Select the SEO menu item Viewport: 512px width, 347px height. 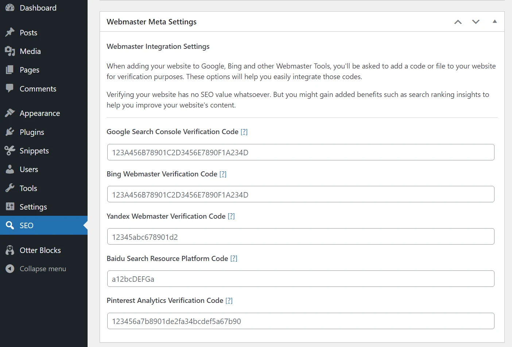pyautogui.click(x=44, y=225)
